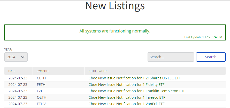Viewport: 230px width, 108px height.
Task: Click the EZET symbol
Action: [41, 91]
